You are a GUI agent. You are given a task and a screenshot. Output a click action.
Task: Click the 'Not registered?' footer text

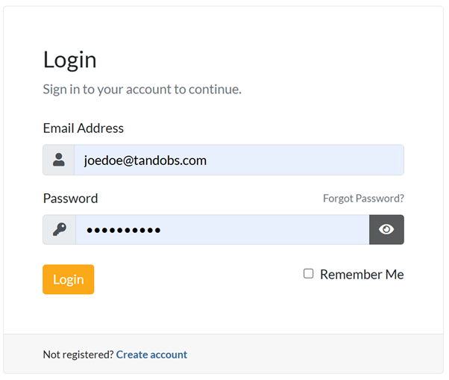click(78, 355)
